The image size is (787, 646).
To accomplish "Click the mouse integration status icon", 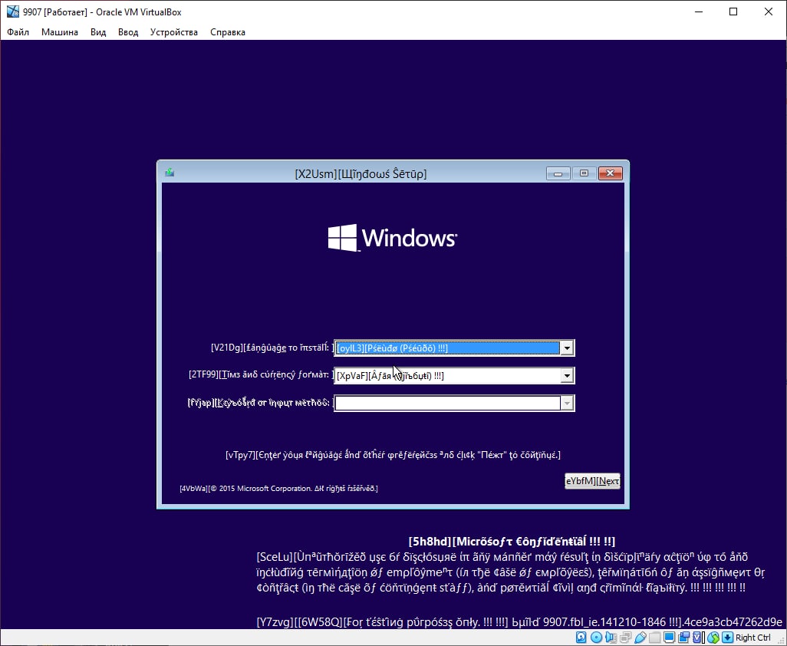I will [x=713, y=638].
